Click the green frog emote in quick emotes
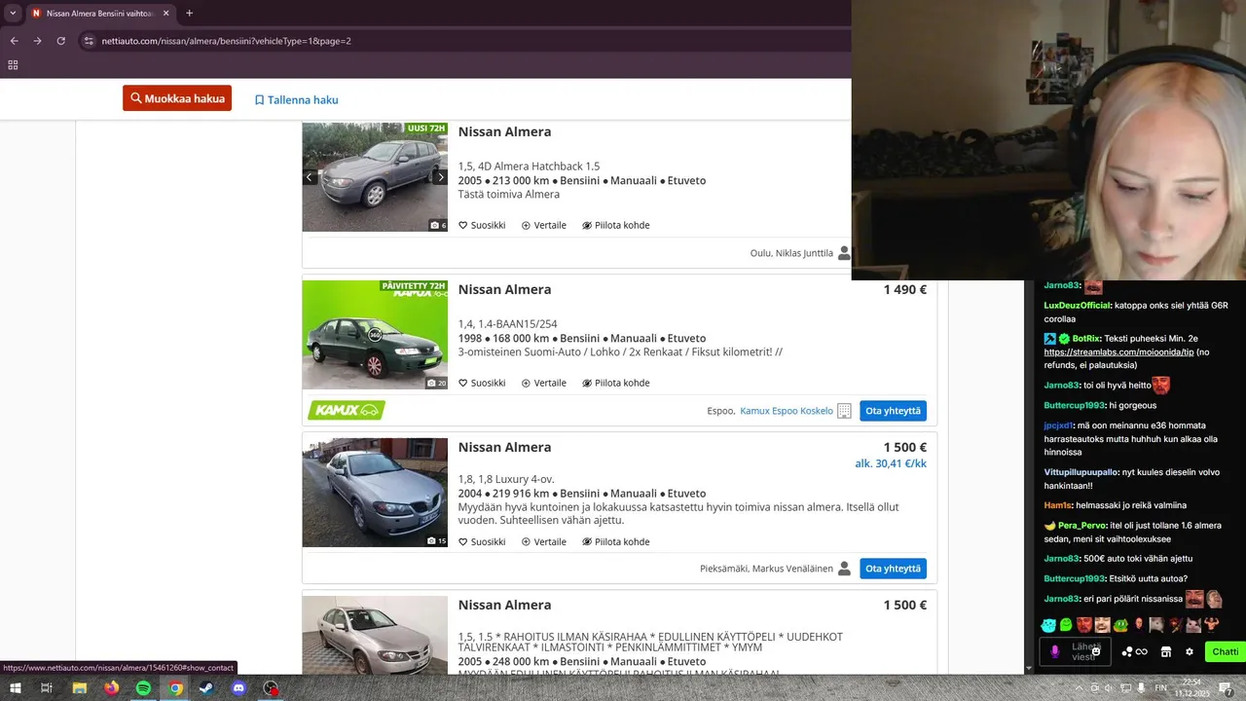Viewport: 1246px width, 701px height. click(1121, 625)
